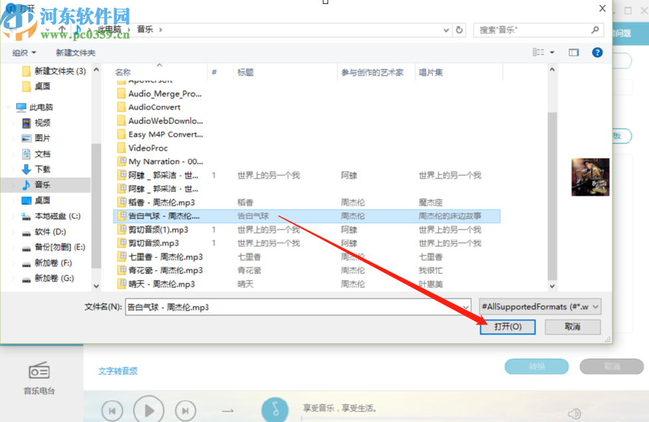Viewport: 649px width, 422px height.
Task: Click the back navigation arrow
Action: tap(12, 29)
